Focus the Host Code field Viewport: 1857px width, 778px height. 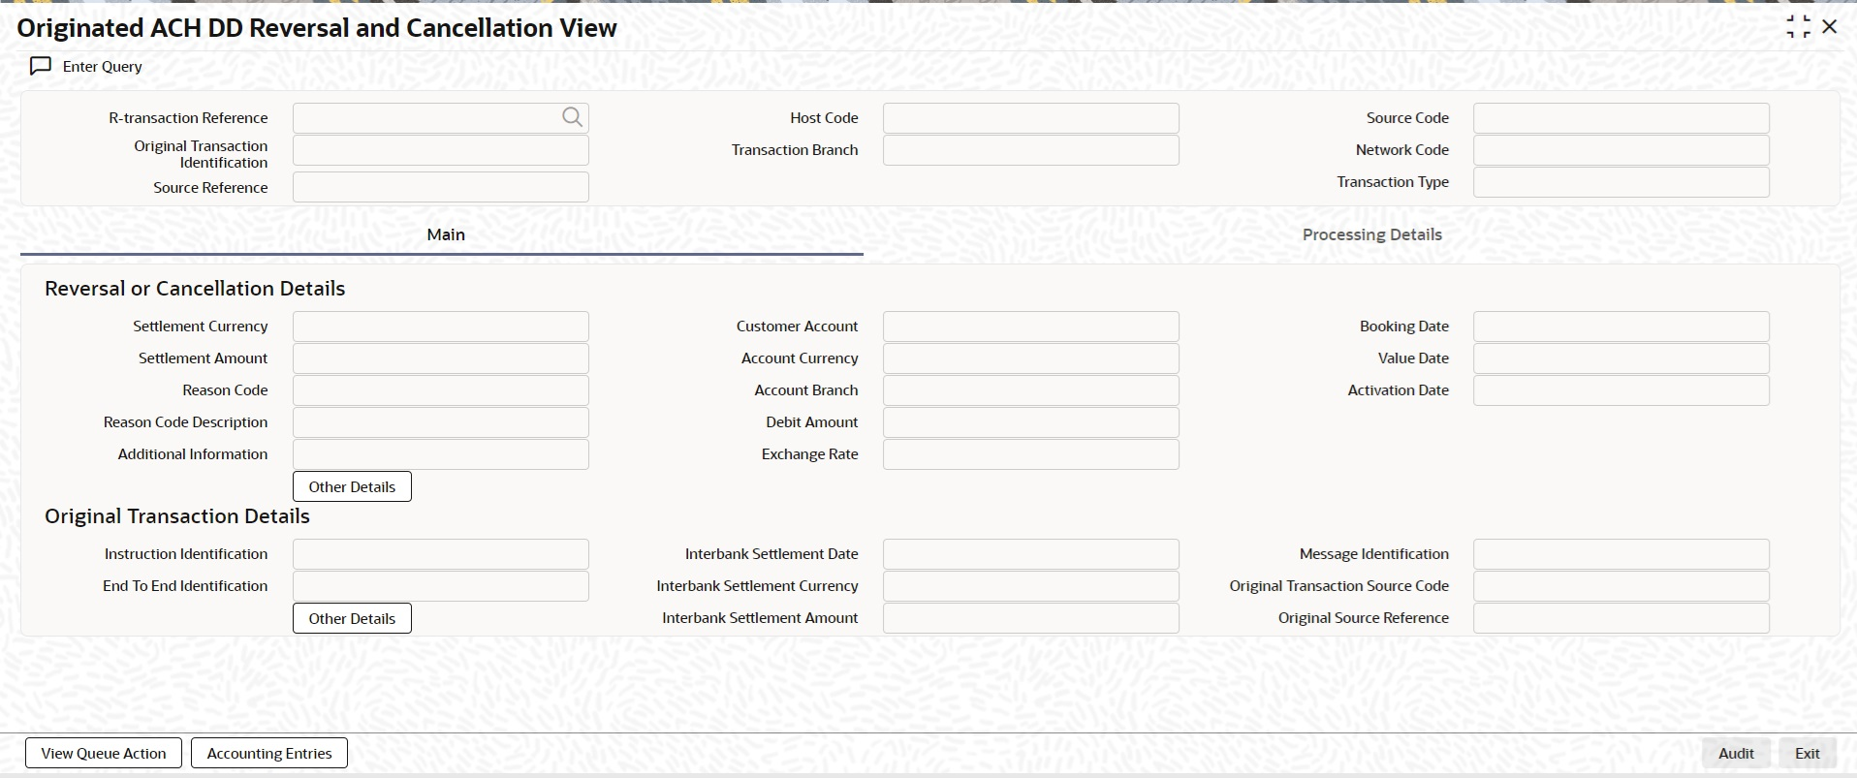[x=1031, y=118]
